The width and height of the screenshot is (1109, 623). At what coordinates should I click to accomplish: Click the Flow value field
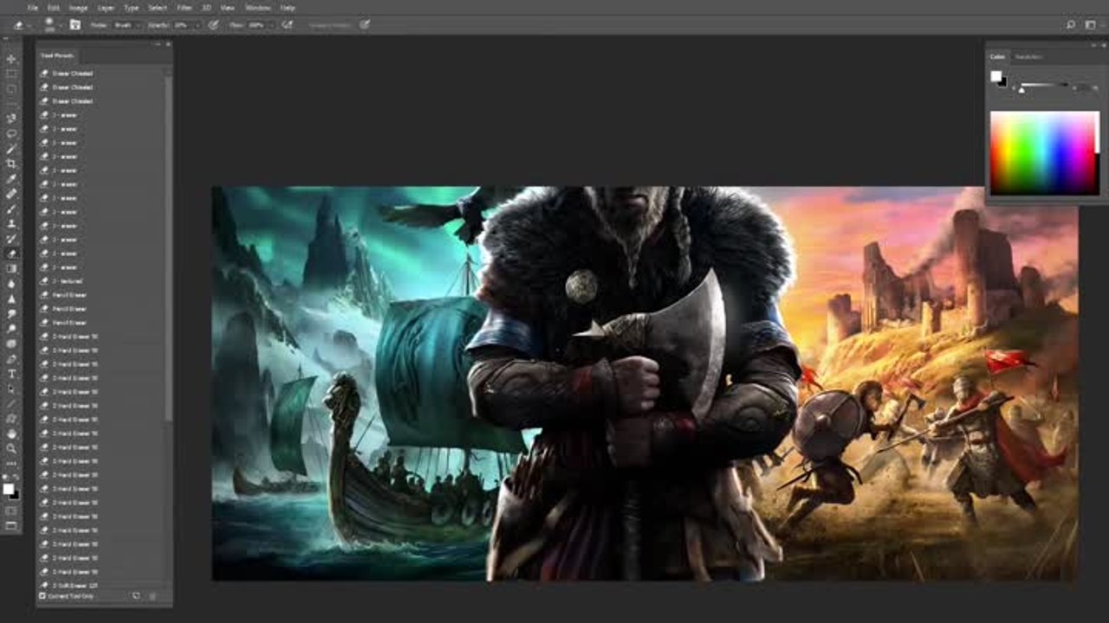pyautogui.click(x=256, y=25)
